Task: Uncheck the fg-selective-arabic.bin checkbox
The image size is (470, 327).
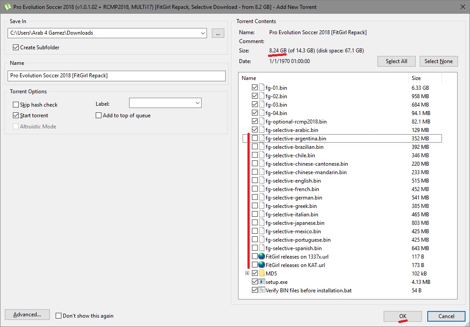Action: (x=255, y=130)
